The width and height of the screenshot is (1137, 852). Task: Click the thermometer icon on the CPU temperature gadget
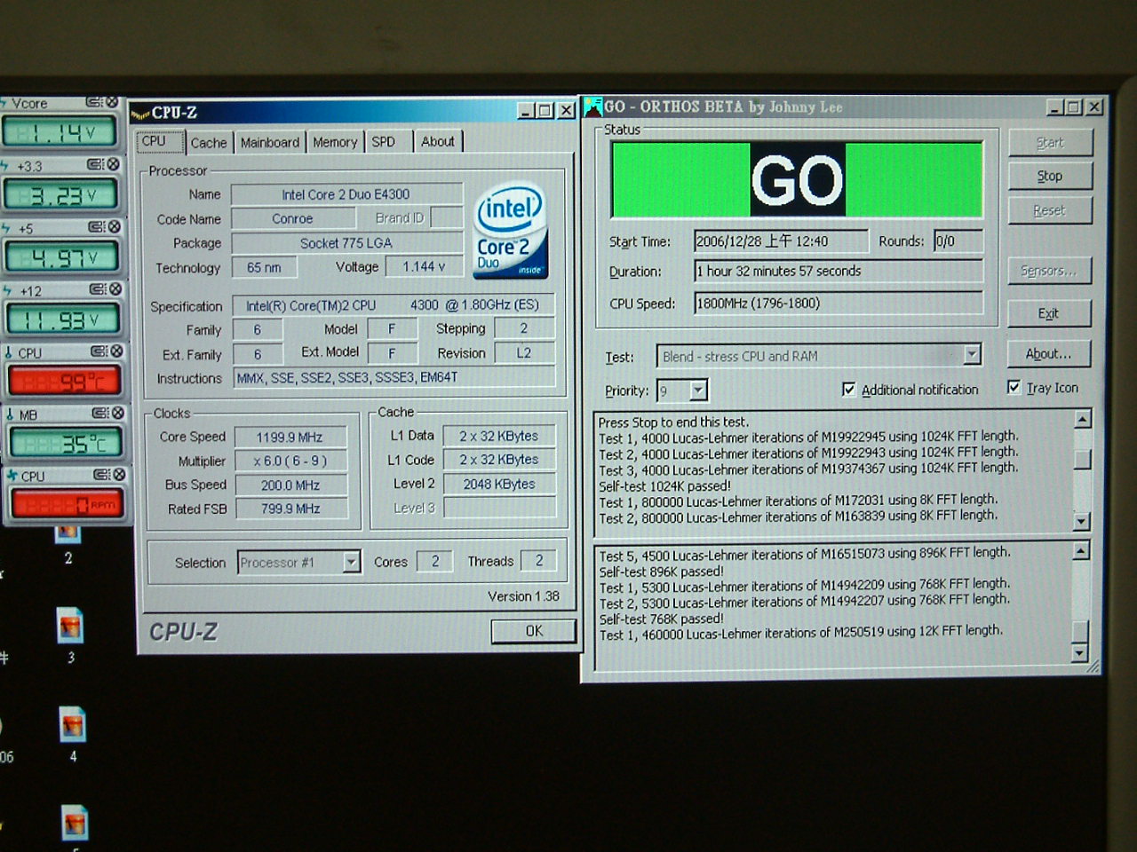pos(9,352)
